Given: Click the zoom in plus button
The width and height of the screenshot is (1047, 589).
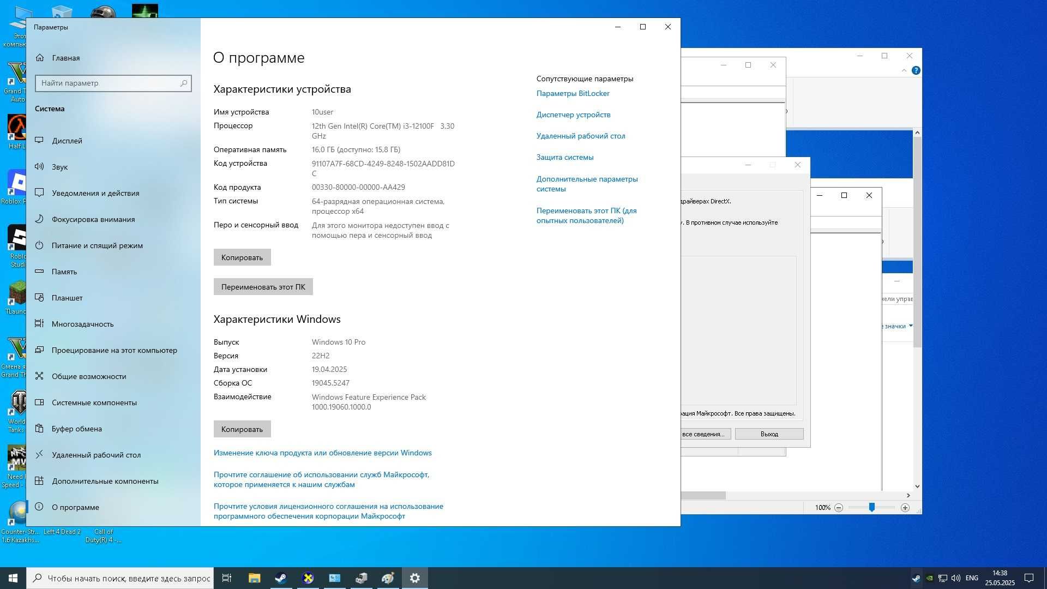Looking at the screenshot, I should coord(905,508).
